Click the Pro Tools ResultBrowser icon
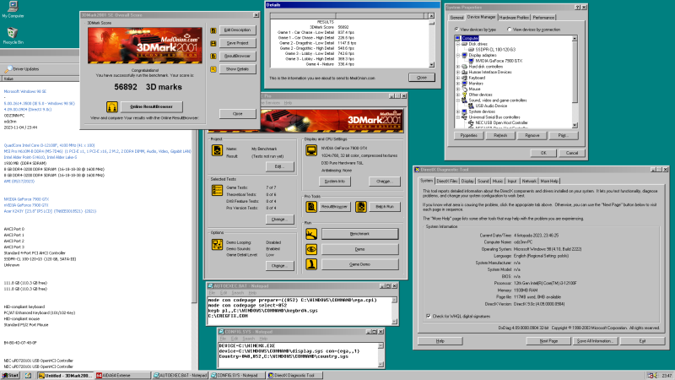 pyautogui.click(x=311, y=207)
